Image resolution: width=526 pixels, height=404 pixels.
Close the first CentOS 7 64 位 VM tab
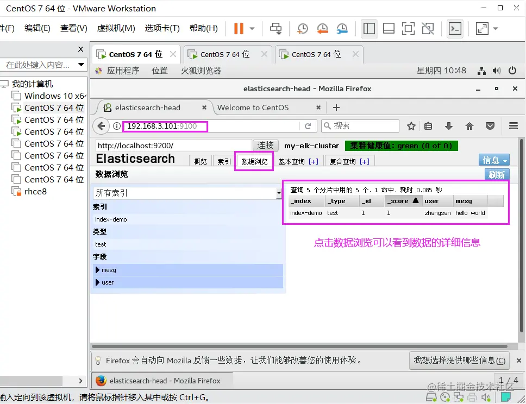pos(173,54)
